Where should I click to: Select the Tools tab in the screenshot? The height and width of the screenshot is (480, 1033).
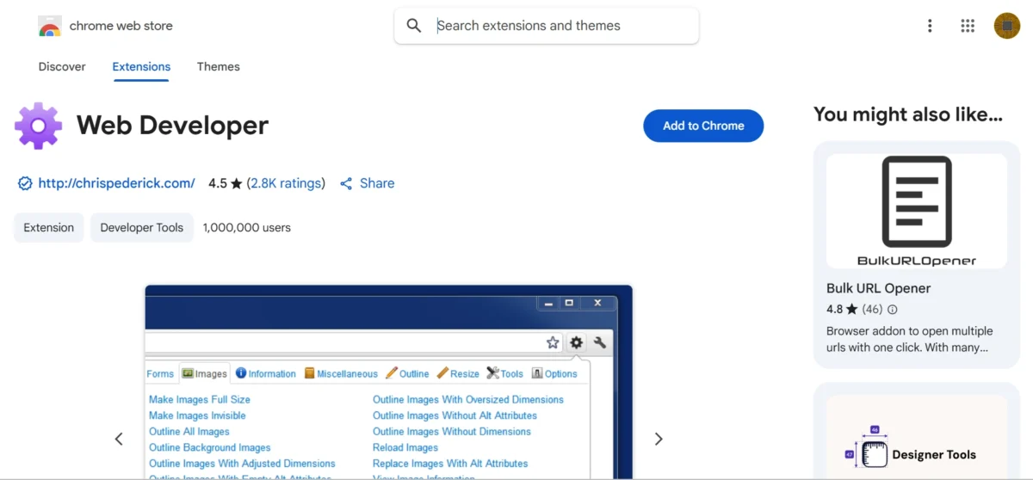tap(504, 373)
